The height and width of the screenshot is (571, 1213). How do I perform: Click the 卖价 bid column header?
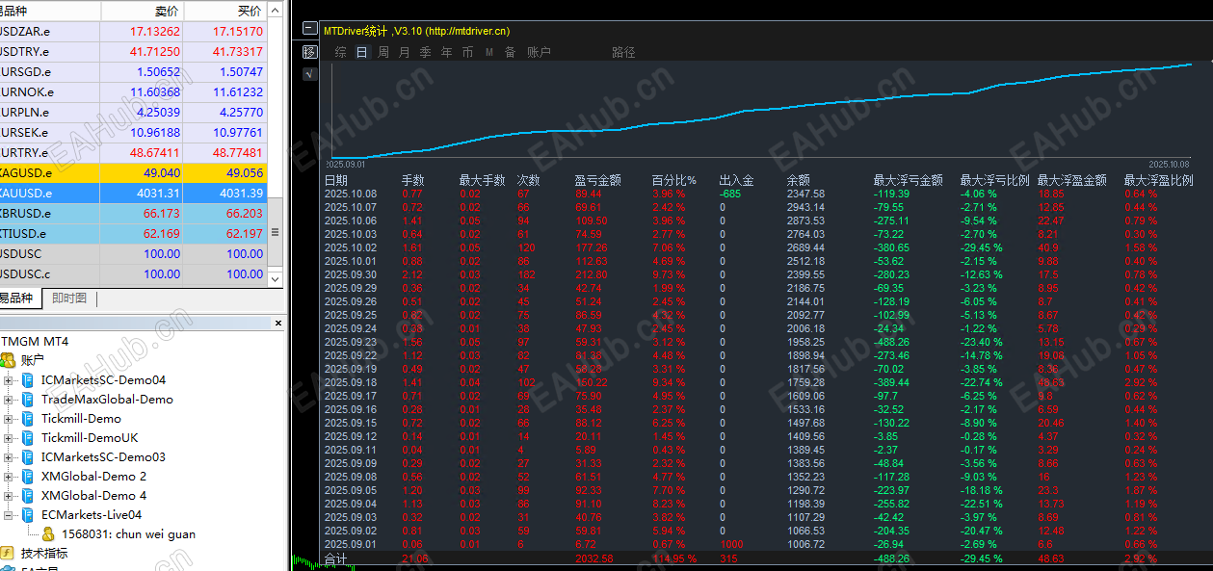(141, 11)
